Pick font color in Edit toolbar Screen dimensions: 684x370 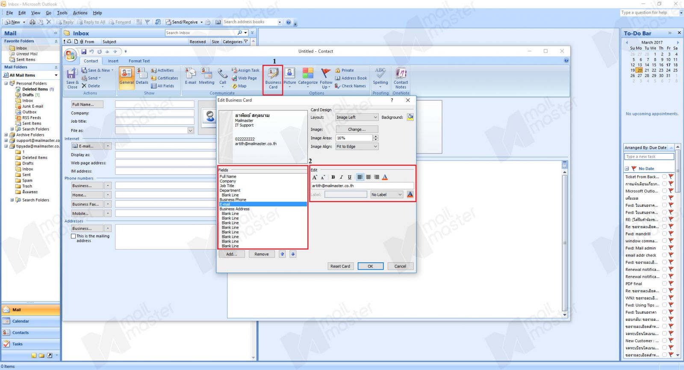385,177
